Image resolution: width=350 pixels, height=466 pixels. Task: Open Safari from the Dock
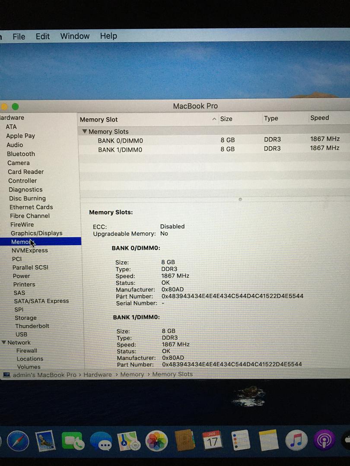pyautogui.click(x=18, y=441)
